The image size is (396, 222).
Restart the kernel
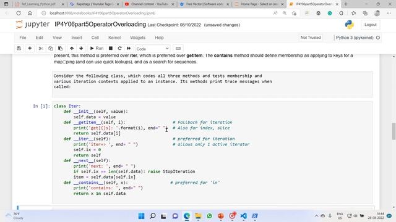[119, 48]
